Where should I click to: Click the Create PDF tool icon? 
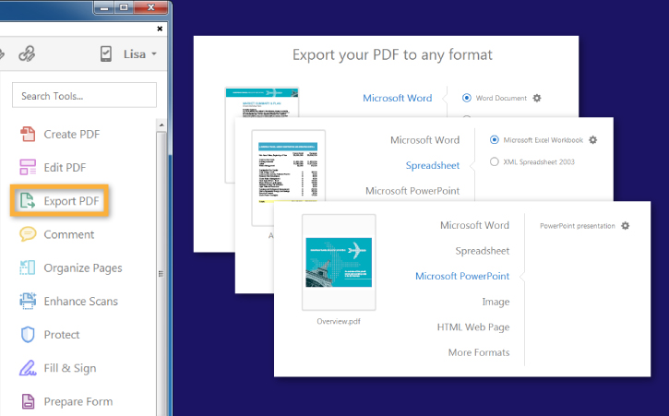point(28,134)
